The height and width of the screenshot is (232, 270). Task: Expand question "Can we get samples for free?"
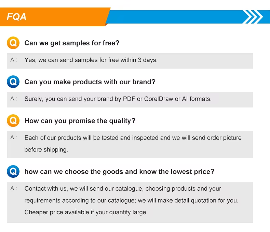72,43
